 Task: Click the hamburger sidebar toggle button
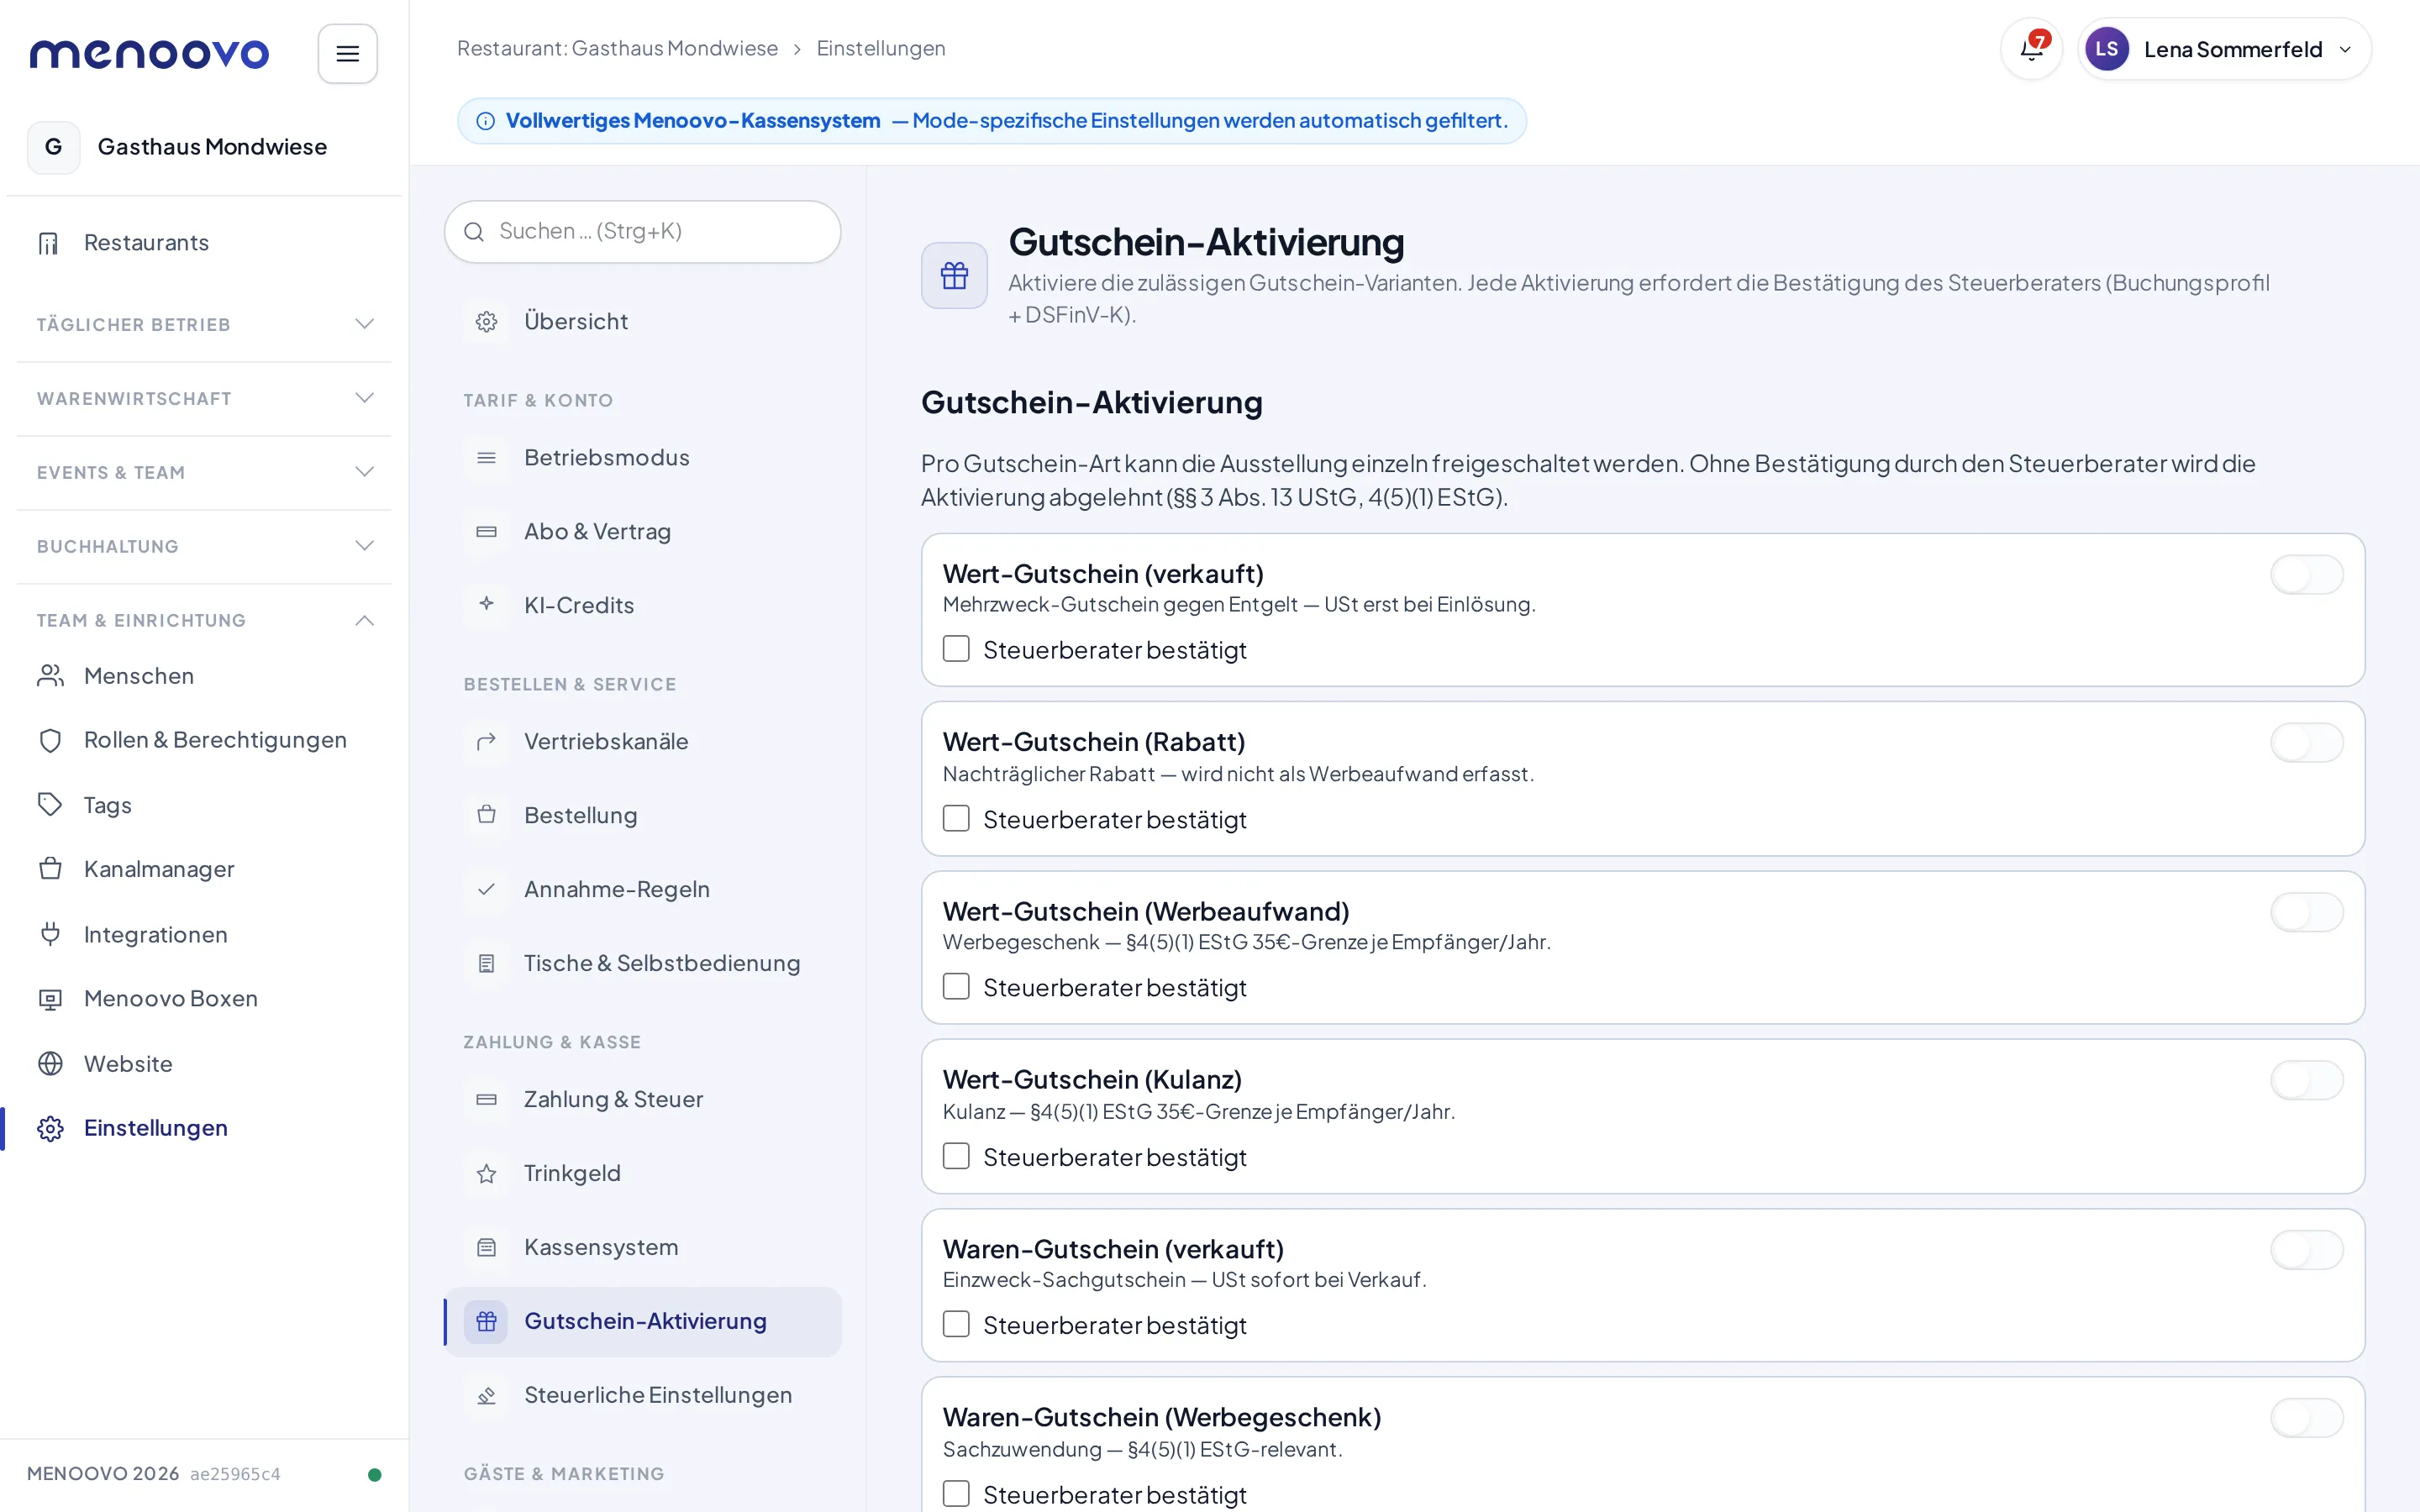[347, 54]
